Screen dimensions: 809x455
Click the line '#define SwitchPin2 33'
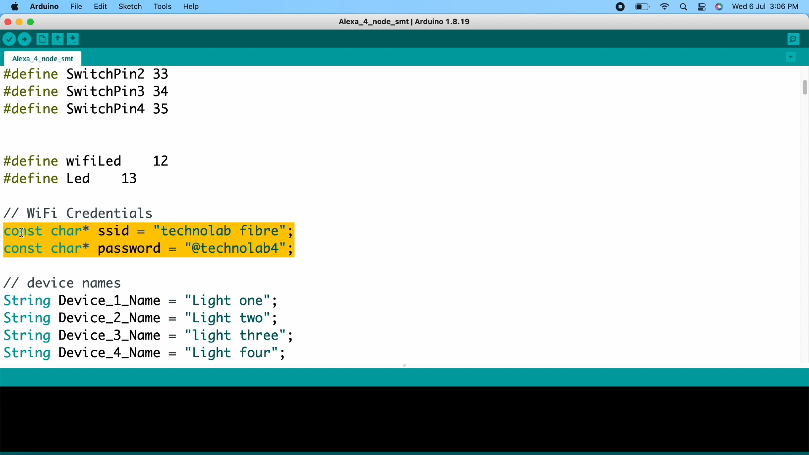pos(86,74)
